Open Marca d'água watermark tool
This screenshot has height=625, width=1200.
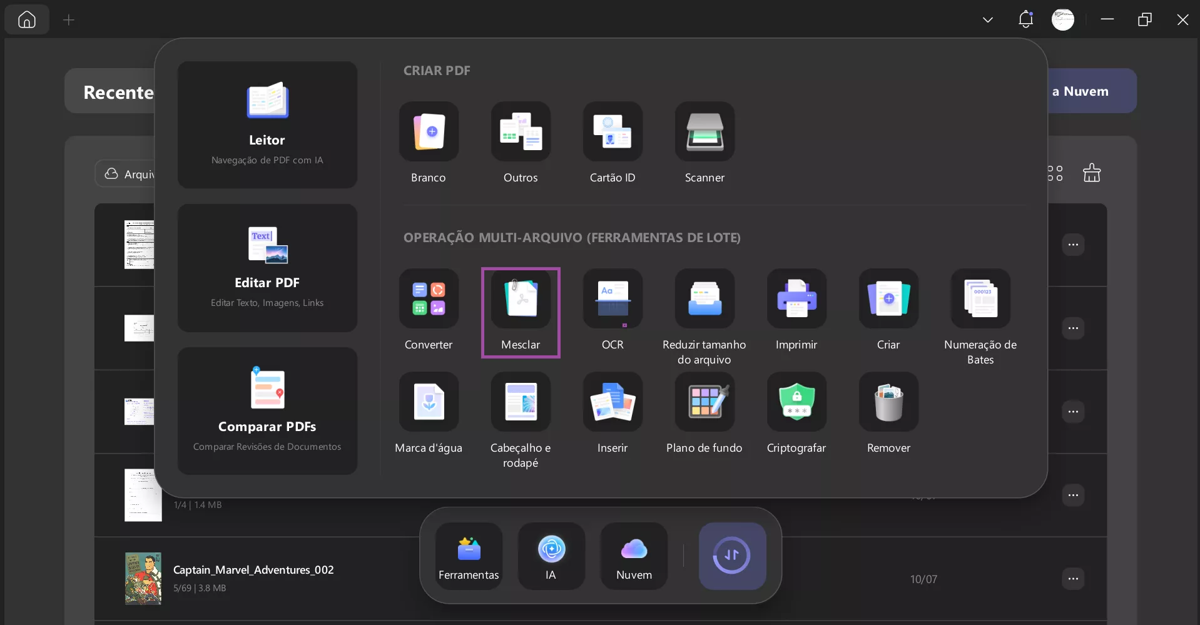(x=429, y=402)
